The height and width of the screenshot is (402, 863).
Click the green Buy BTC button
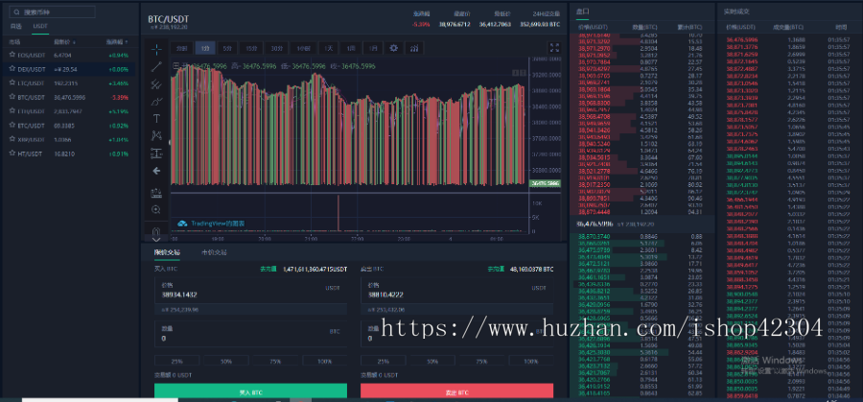coord(250,391)
